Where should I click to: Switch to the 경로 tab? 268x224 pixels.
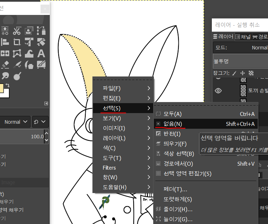(x=260, y=37)
